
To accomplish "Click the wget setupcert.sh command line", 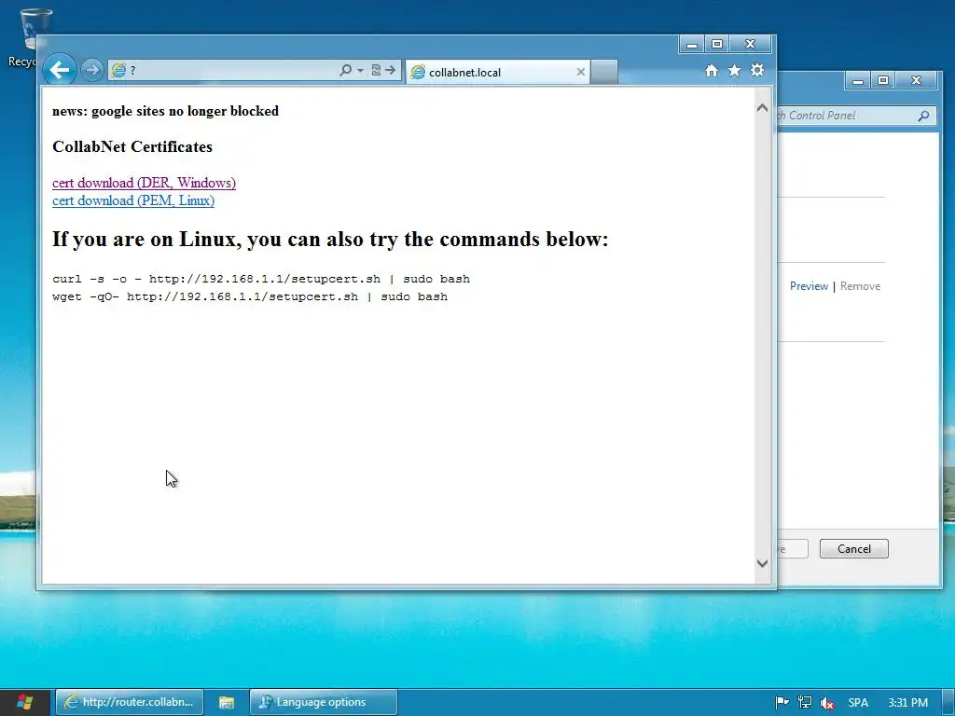I will [250, 296].
